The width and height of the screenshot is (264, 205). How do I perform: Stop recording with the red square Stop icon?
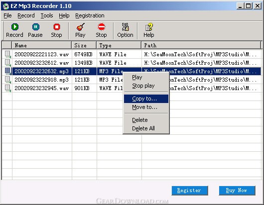[x=57, y=27]
